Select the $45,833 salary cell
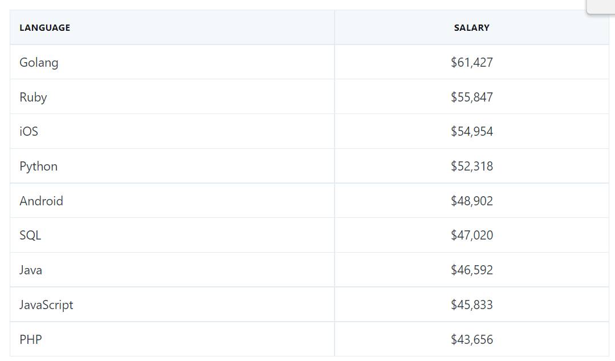 (x=471, y=305)
